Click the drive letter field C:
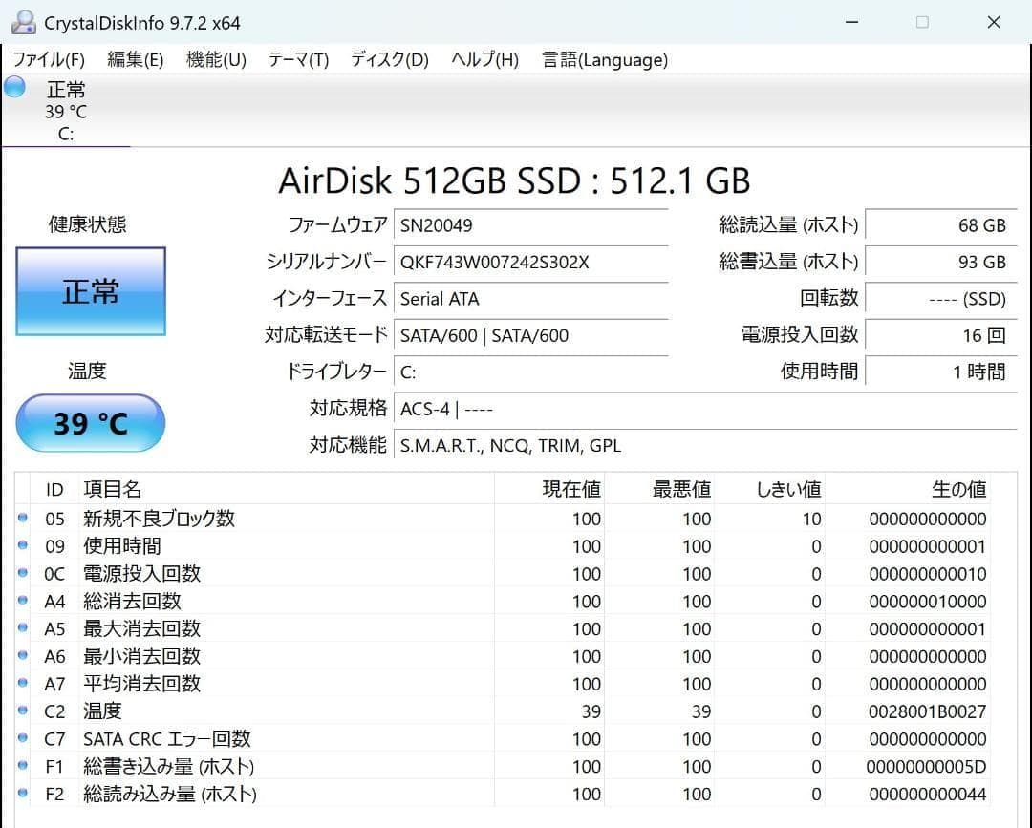This screenshot has height=828, width=1032. pyautogui.click(x=531, y=372)
